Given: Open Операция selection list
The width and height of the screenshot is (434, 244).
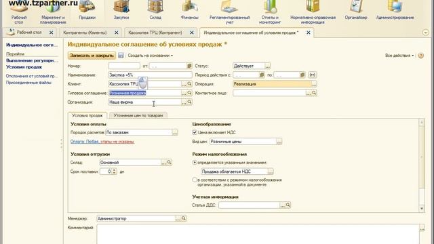Looking at the screenshot, I should point(313,84).
